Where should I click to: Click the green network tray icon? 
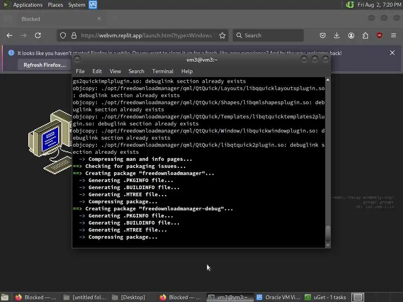(350, 5)
